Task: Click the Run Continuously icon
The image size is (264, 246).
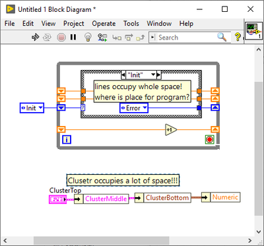Action: click(48, 37)
